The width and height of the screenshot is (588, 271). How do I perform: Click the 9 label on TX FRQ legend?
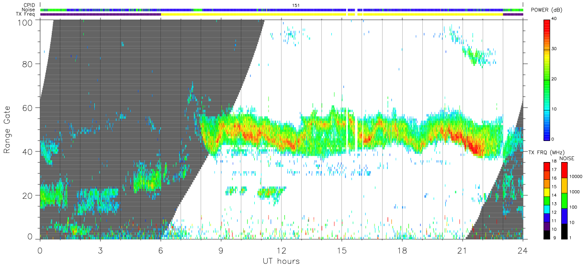click(555, 238)
